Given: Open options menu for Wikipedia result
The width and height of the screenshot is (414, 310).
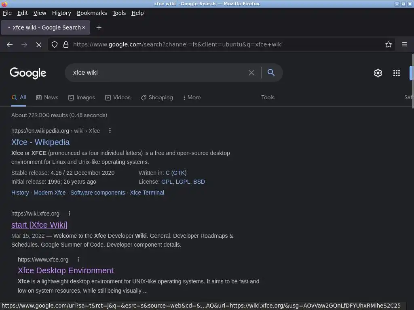Looking at the screenshot, I should tap(110, 130).
